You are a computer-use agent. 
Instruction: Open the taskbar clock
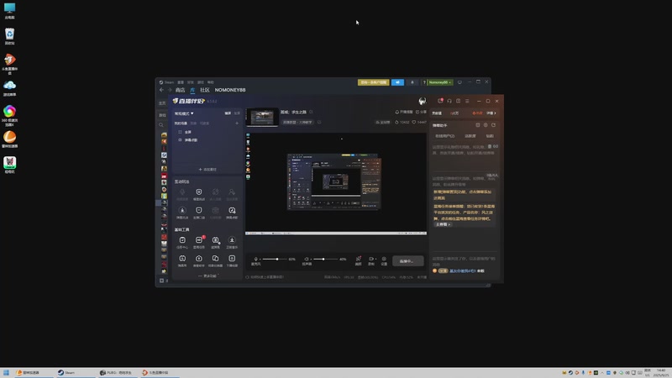tap(660, 373)
